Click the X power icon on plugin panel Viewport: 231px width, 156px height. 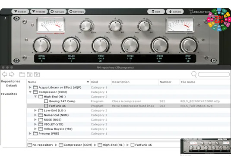(16, 19)
